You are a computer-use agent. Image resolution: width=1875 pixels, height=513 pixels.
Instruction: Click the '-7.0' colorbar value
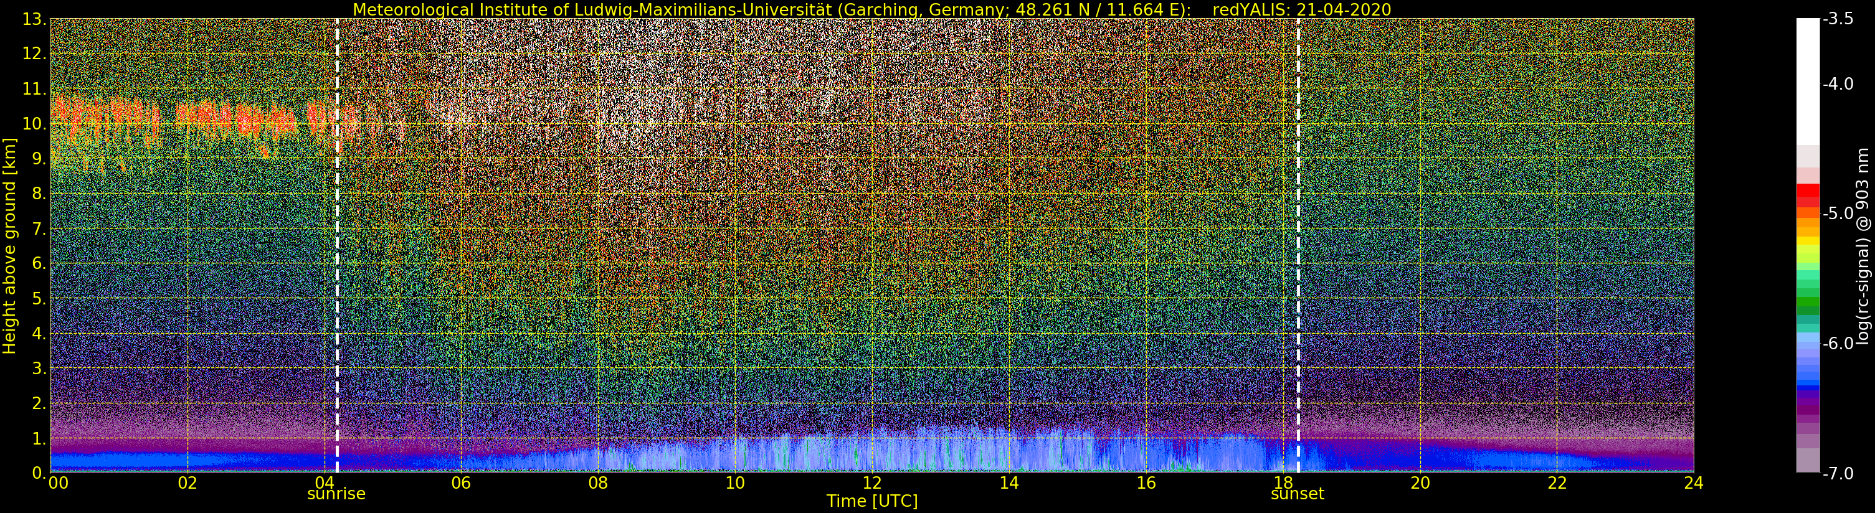(x=1838, y=473)
